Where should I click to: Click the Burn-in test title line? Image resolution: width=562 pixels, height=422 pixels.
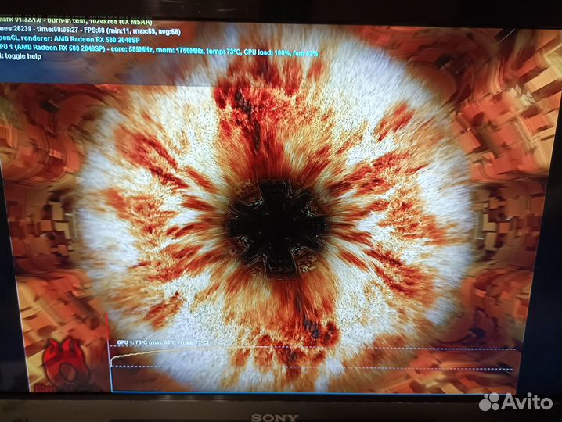point(76,22)
